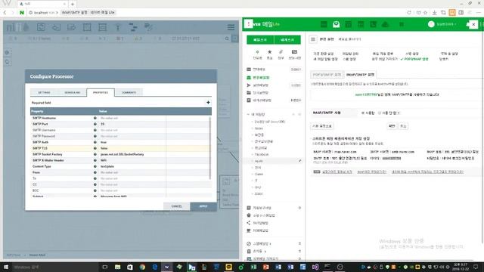Click the reset to defaults button

pyautogui.click(x=322, y=126)
